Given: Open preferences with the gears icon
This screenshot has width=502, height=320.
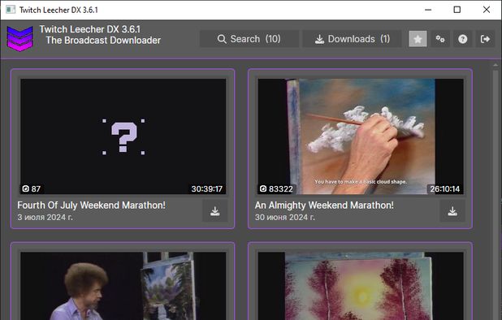Looking at the screenshot, I should tap(440, 39).
